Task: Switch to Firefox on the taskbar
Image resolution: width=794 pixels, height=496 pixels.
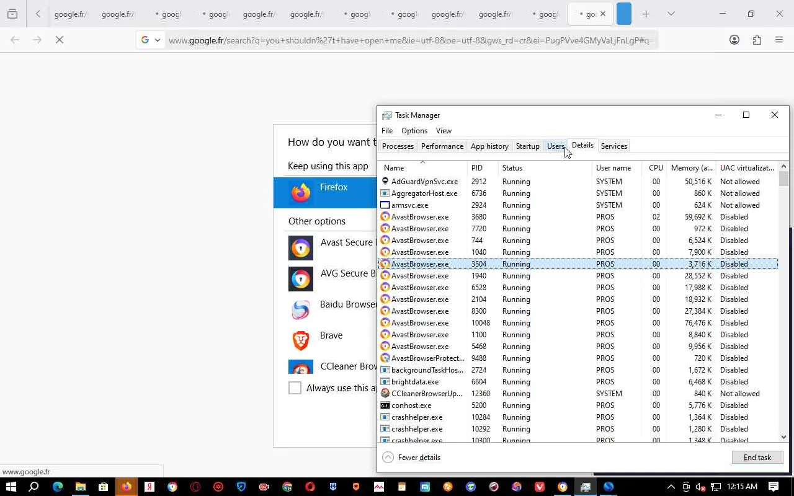Action: pyautogui.click(x=126, y=487)
